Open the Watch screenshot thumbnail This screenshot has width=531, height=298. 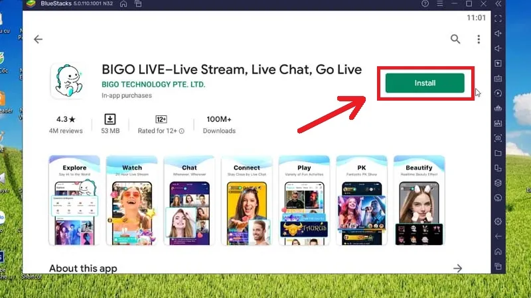[131, 201]
